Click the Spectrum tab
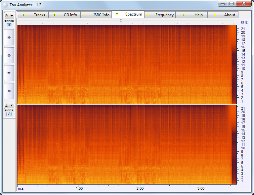This screenshot has width=254, height=195. tap(134, 14)
